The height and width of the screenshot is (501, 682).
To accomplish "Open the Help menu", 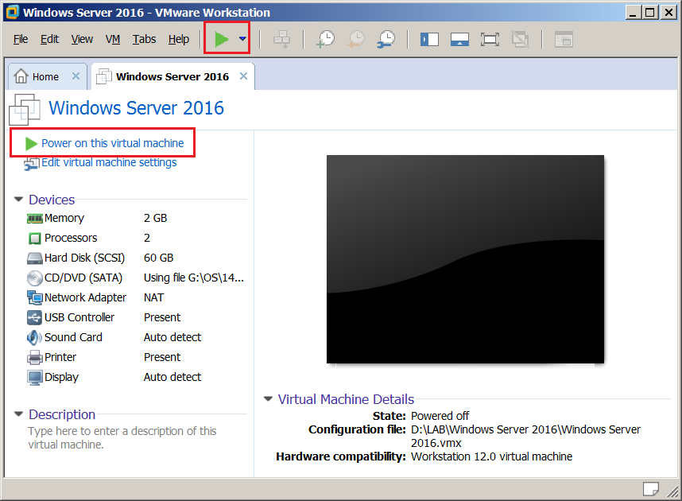I will (x=179, y=39).
